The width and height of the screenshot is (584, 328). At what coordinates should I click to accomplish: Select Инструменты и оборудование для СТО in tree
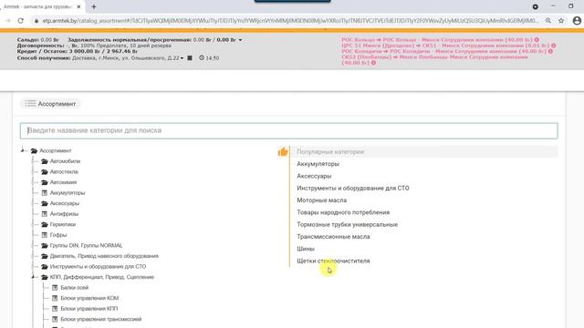(x=98, y=267)
